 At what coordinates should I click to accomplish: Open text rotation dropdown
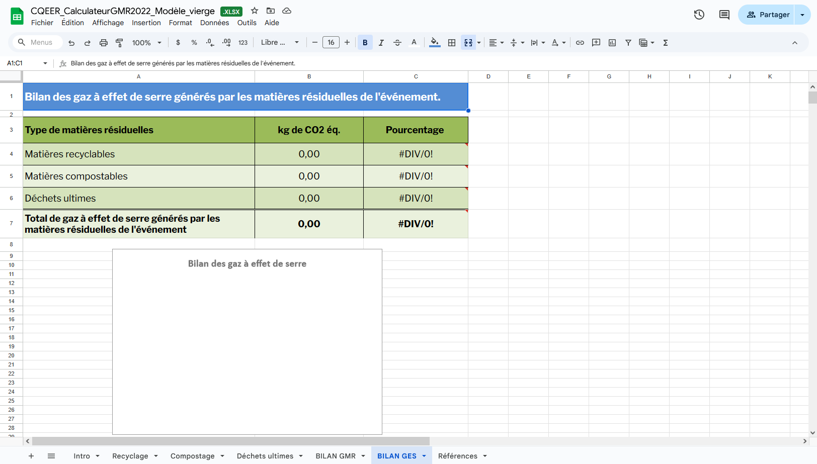click(x=558, y=43)
